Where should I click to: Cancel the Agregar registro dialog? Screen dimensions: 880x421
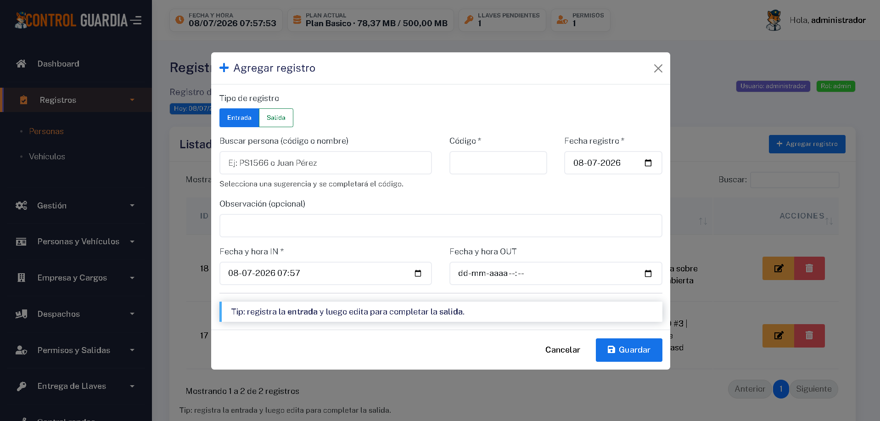point(562,350)
